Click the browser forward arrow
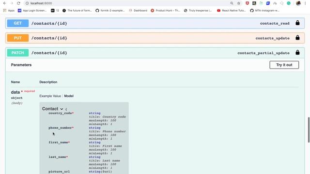The image size is (310, 174). [12, 3]
